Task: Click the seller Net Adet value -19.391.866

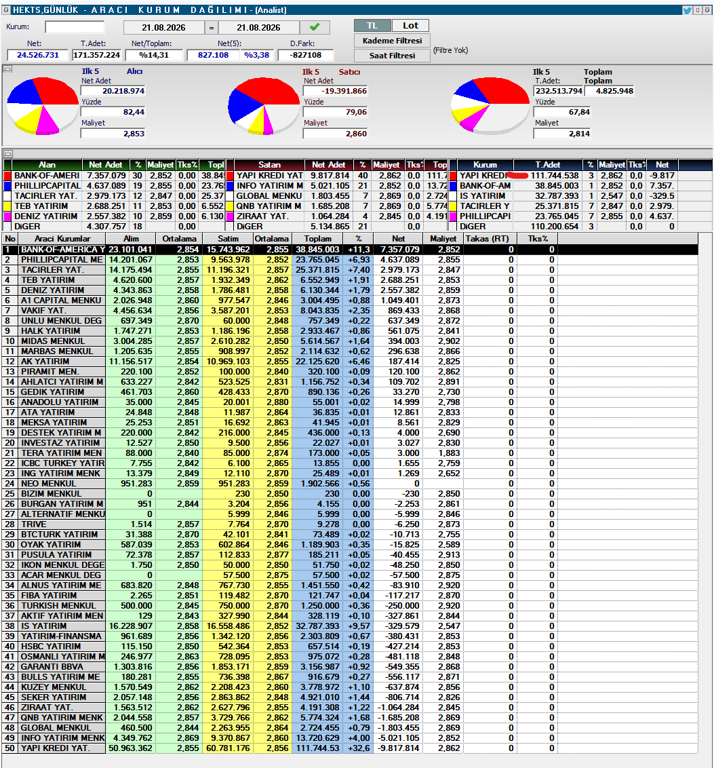Action: coord(335,91)
